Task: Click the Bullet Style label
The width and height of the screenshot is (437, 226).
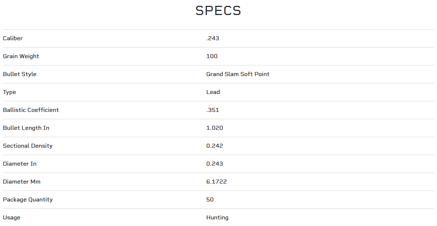Action: (19, 74)
